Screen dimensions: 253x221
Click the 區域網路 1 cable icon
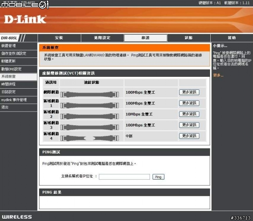click(90, 106)
